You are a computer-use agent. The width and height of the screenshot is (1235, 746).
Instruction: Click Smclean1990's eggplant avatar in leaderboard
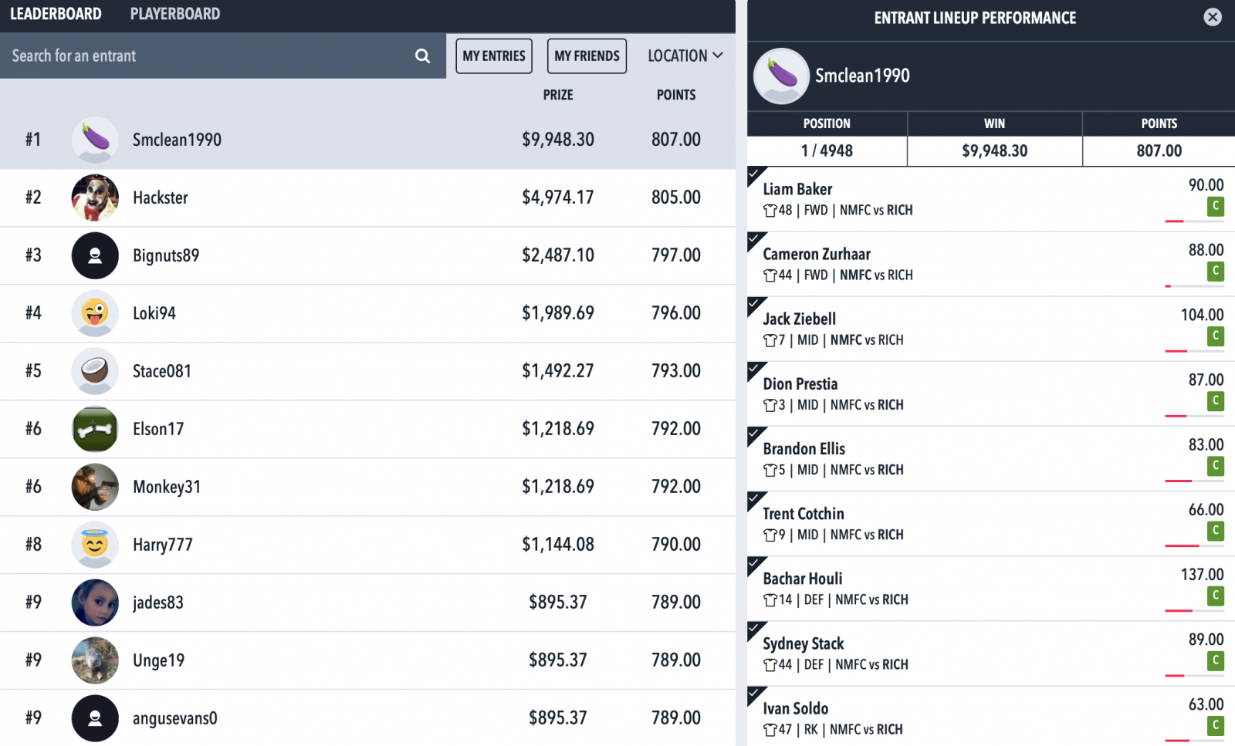click(x=95, y=140)
